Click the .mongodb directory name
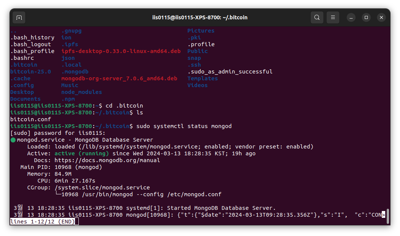This screenshot has width=400, height=236. click(75, 72)
